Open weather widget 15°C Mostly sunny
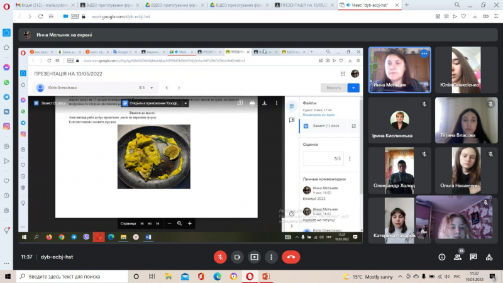The height and width of the screenshot is (283, 503). 368,277
